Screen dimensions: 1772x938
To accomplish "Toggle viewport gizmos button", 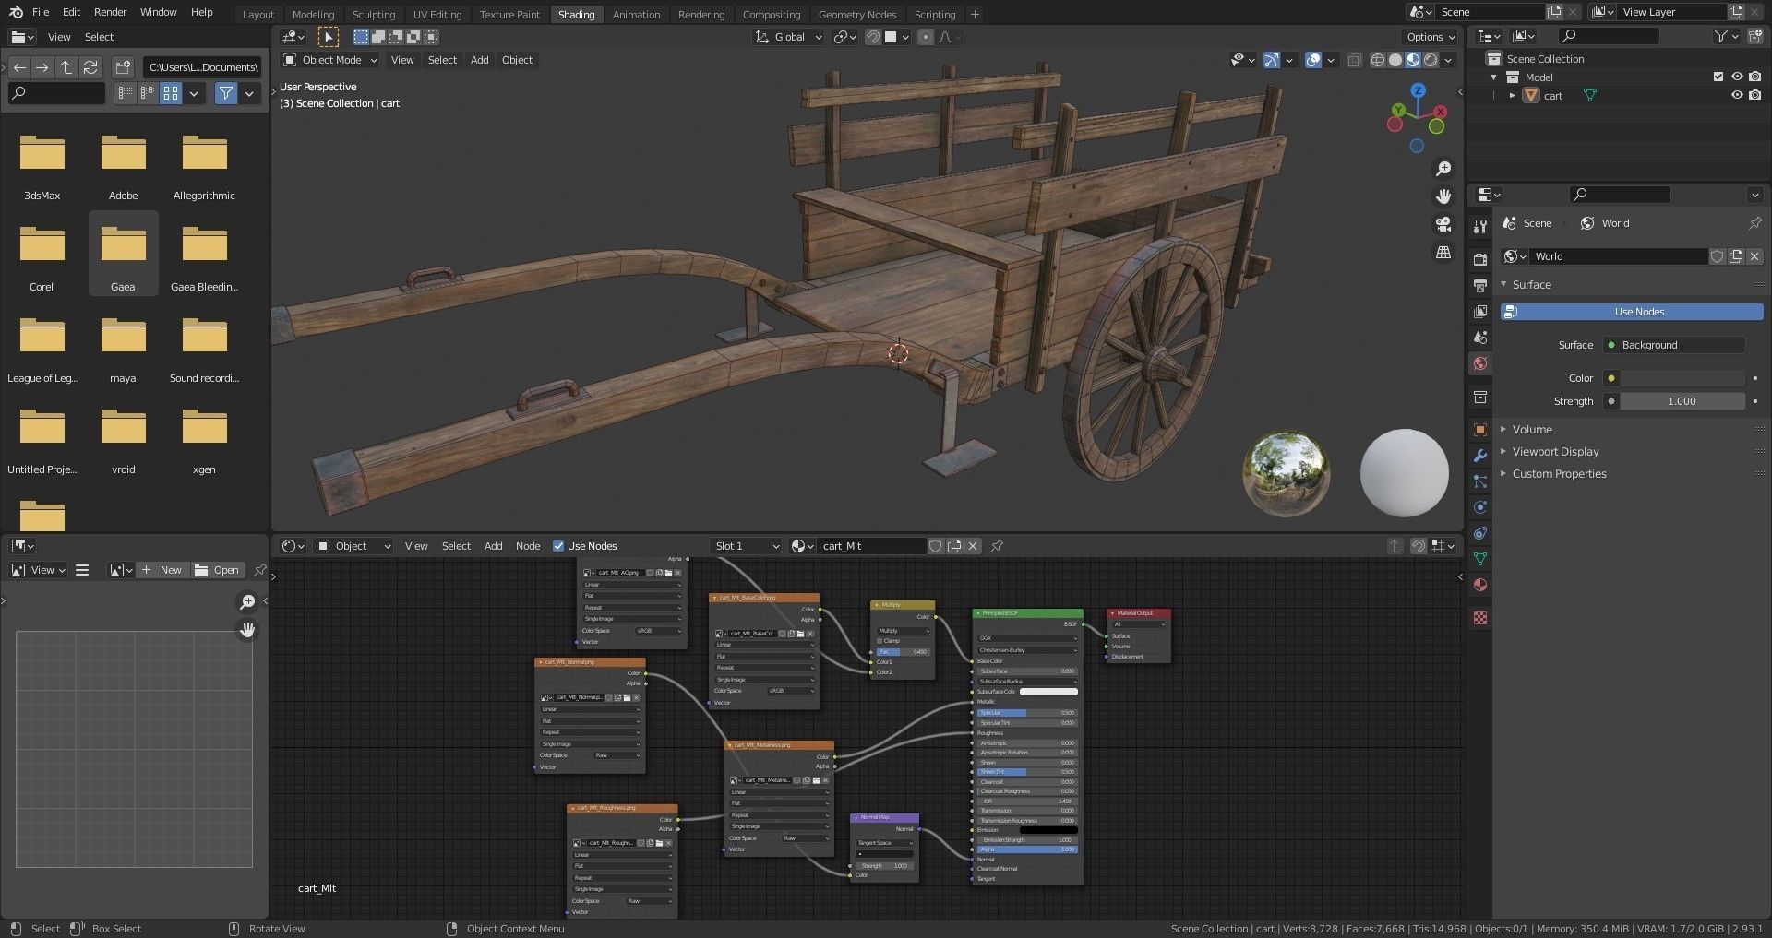I will [x=1271, y=60].
